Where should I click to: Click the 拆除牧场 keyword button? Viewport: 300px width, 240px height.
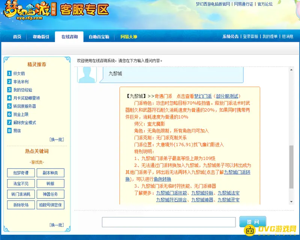(x=21, y=205)
